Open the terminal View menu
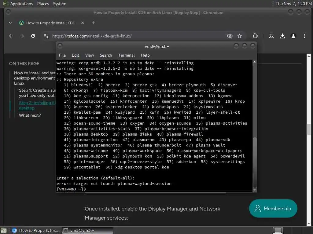The width and height of the screenshot is (313, 234). point(90,55)
